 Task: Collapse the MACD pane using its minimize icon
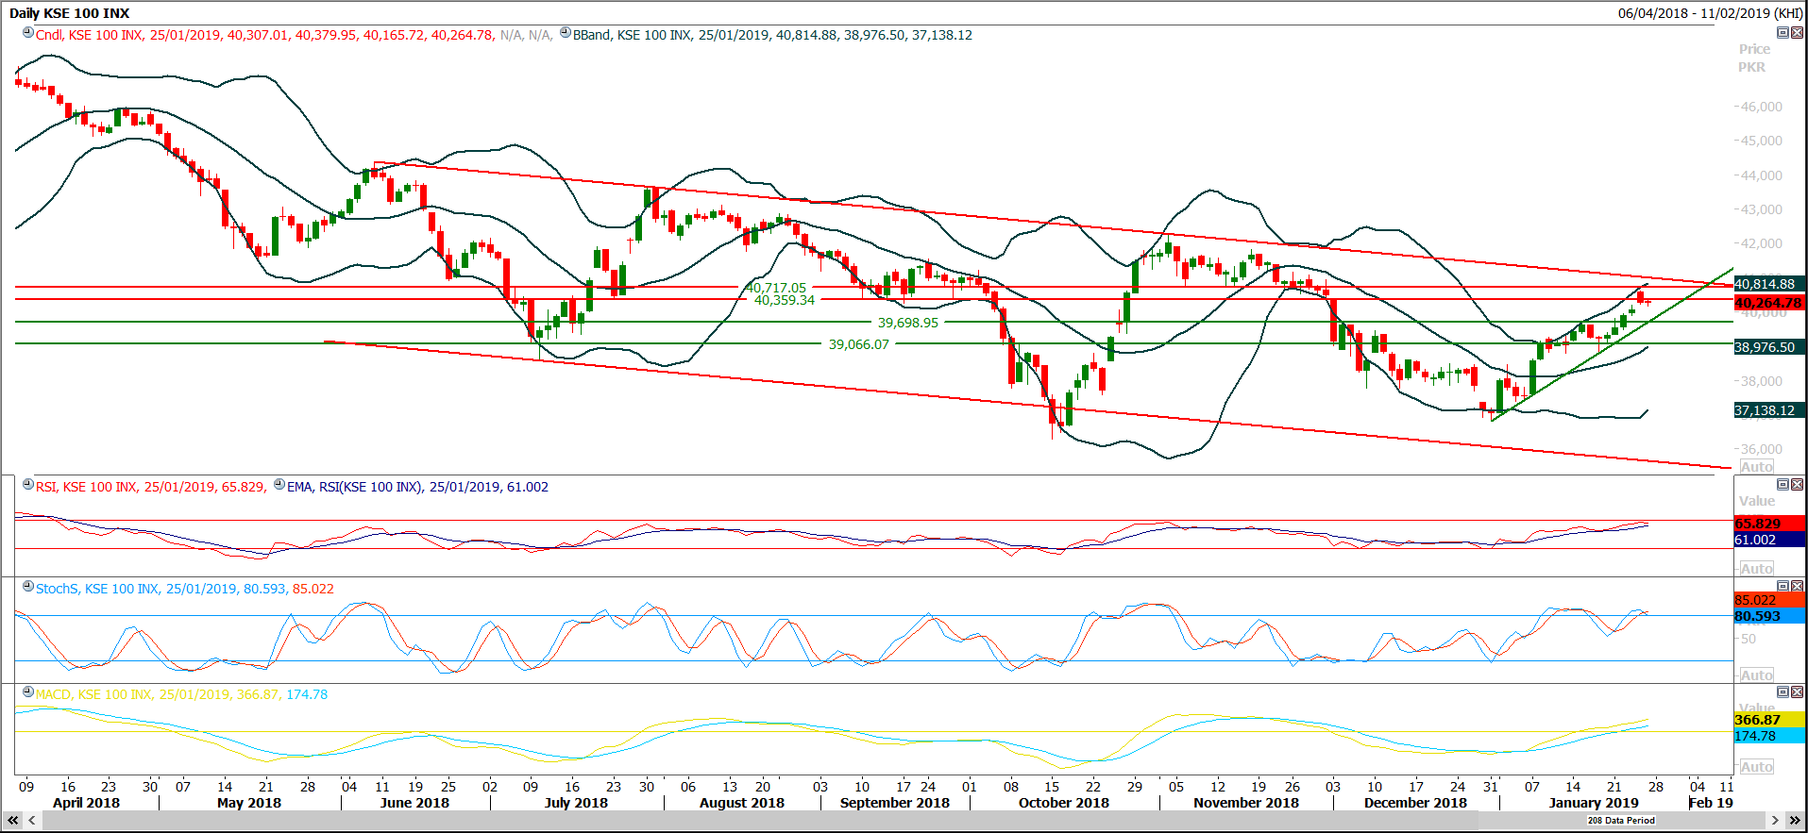1783,691
